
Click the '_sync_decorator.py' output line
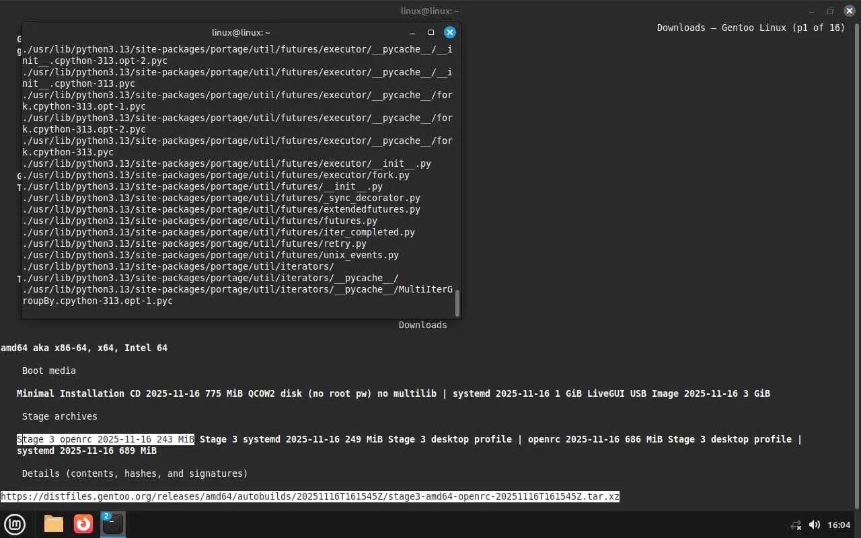pyautogui.click(x=221, y=198)
